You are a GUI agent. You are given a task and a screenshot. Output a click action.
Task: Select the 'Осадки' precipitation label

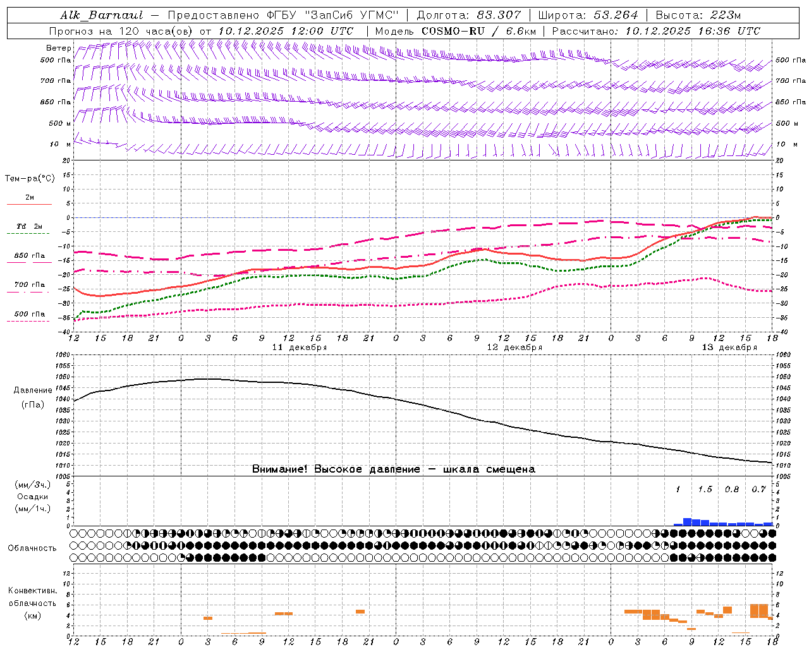[33, 497]
